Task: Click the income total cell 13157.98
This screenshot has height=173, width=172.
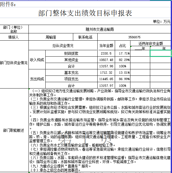Action: [x=106, y=66]
